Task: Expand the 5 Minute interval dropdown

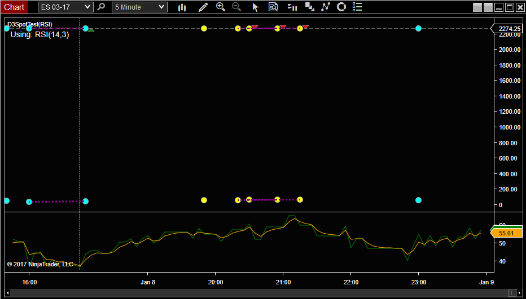Action: pos(162,7)
